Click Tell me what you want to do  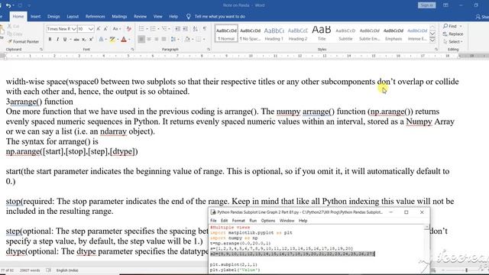coord(219,17)
